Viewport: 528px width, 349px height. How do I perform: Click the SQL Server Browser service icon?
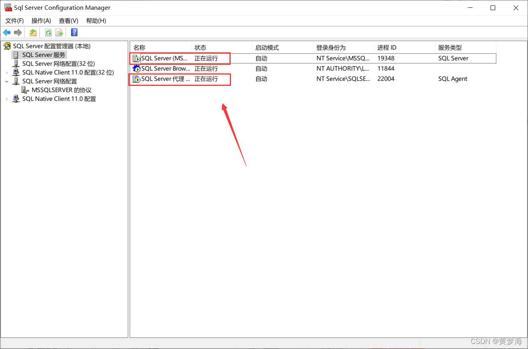(137, 69)
